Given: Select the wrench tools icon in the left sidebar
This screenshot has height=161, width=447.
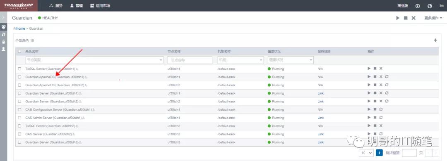Looking at the screenshot, I should pos(3,34).
